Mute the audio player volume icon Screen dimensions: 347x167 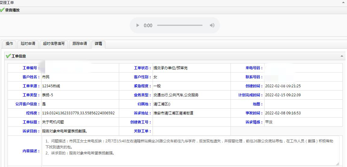(x=212, y=26)
